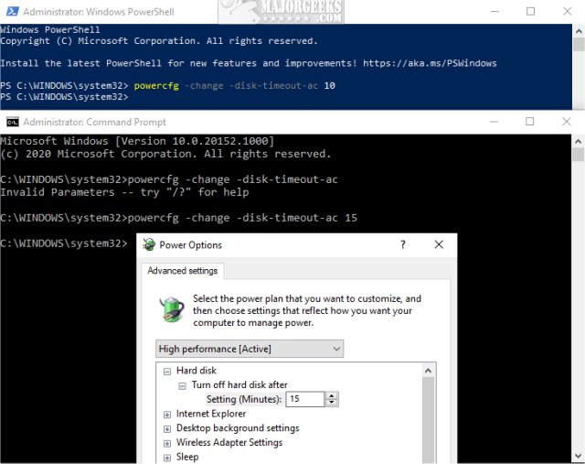The image size is (585, 464).
Task: Click the https://aka.ms/PSWindows link in PowerShell
Action: click(x=430, y=63)
